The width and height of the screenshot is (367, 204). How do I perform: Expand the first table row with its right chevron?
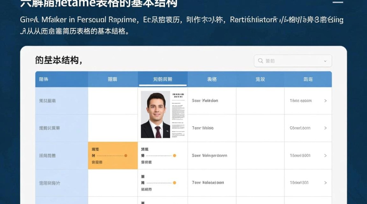[325, 101]
